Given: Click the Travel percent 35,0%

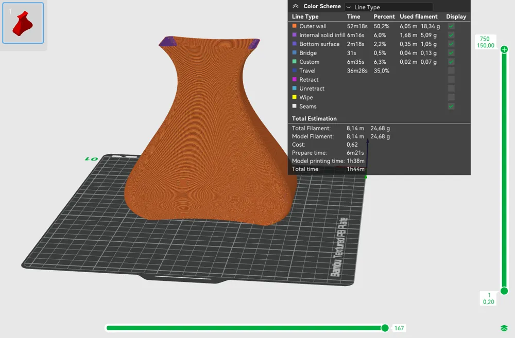Looking at the screenshot, I should (x=381, y=70).
